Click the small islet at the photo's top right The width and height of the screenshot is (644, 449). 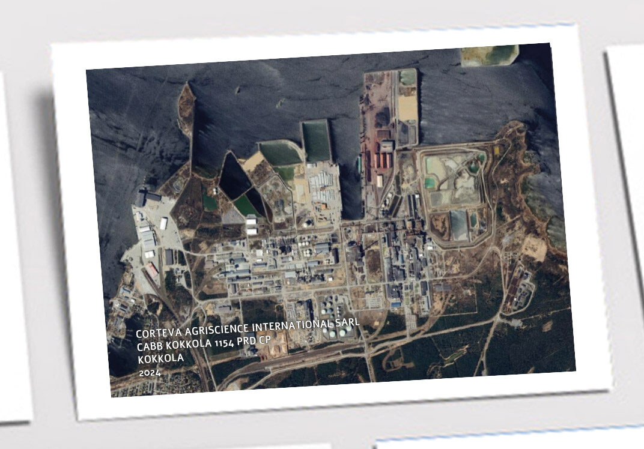[489, 55]
